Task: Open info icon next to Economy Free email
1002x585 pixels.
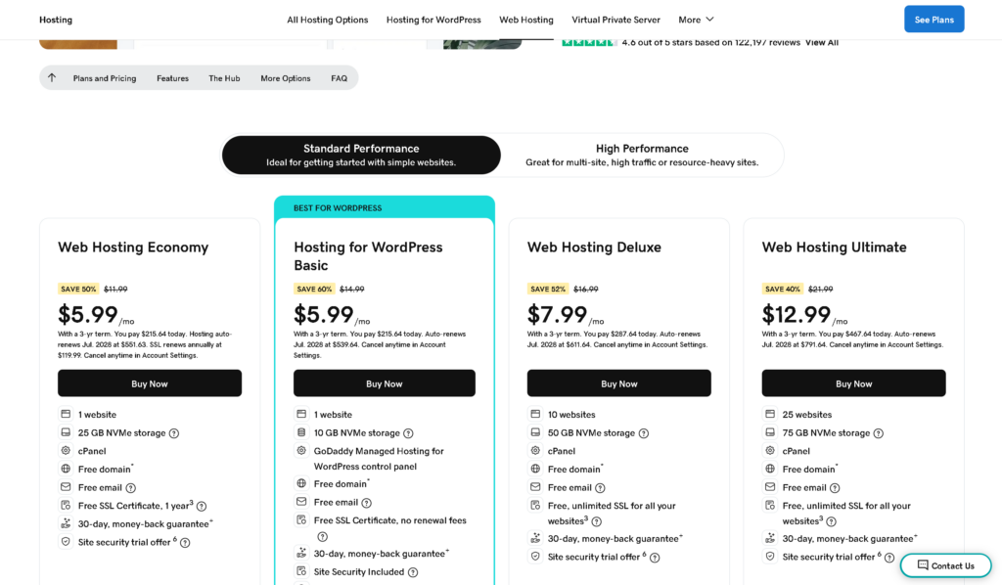Action: tap(130, 488)
